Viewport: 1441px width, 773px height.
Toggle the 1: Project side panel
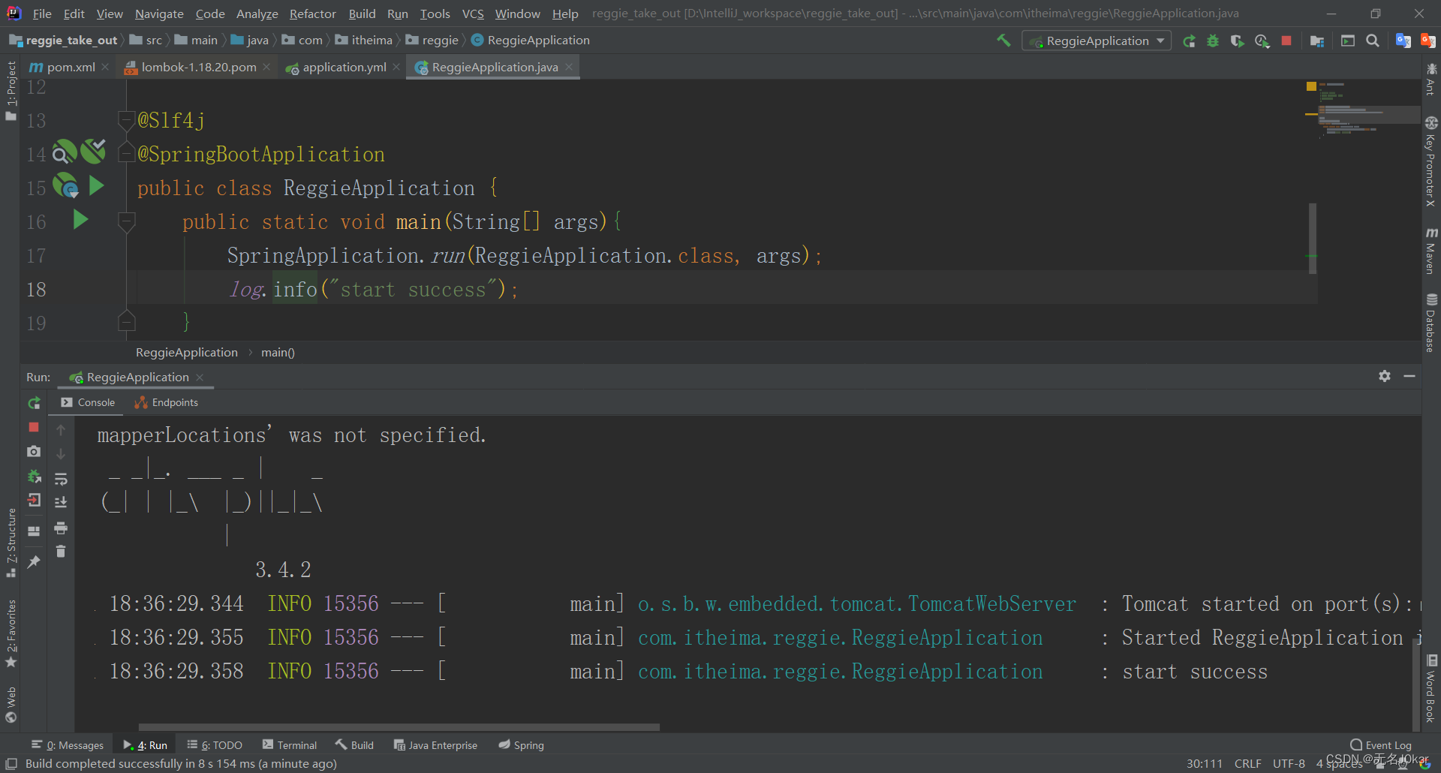click(11, 91)
